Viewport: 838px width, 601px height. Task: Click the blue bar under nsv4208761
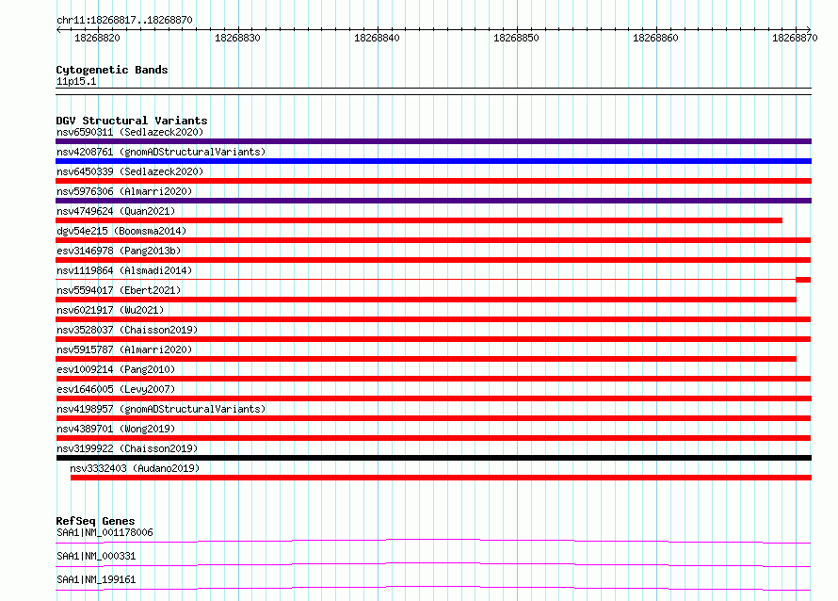click(433, 161)
